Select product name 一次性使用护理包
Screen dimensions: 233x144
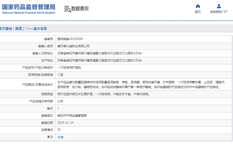(69, 68)
